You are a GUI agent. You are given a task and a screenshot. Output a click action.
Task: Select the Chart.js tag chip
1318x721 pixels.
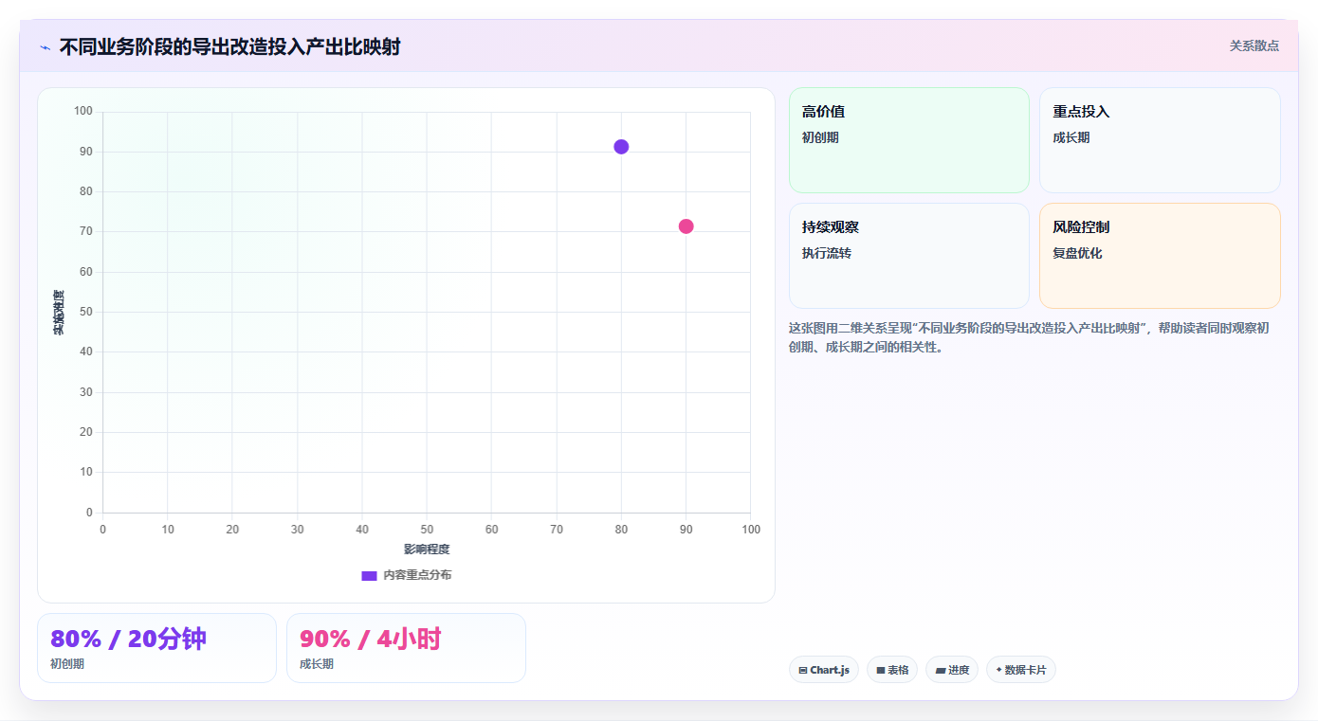click(824, 670)
